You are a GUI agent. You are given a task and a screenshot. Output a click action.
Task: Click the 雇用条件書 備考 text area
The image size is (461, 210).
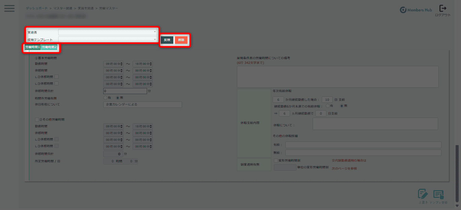point(338,77)
